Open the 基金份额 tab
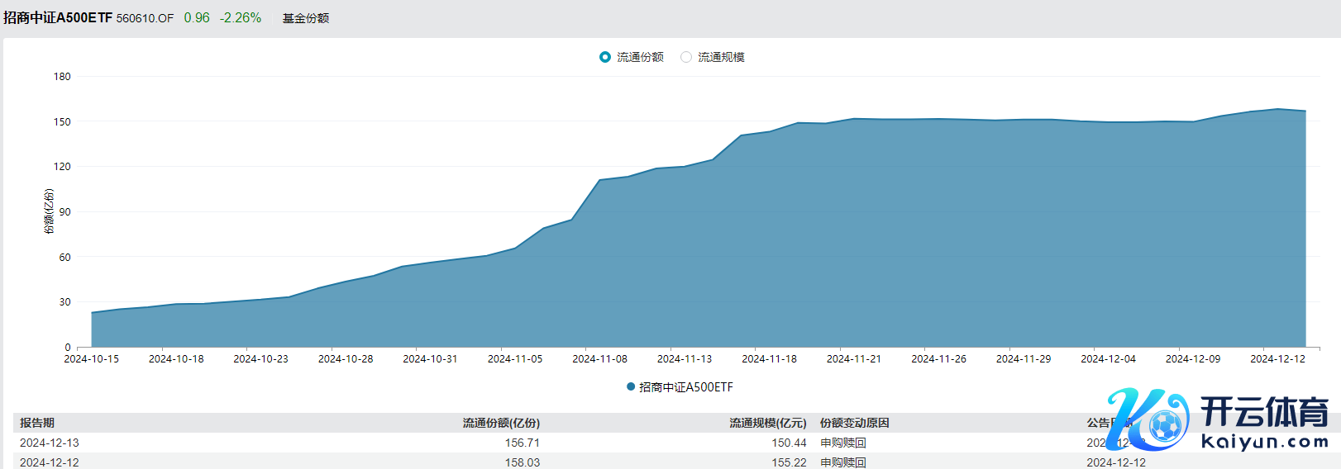Viewport: 1341px width, 469px height. click(x=305, y=18)
